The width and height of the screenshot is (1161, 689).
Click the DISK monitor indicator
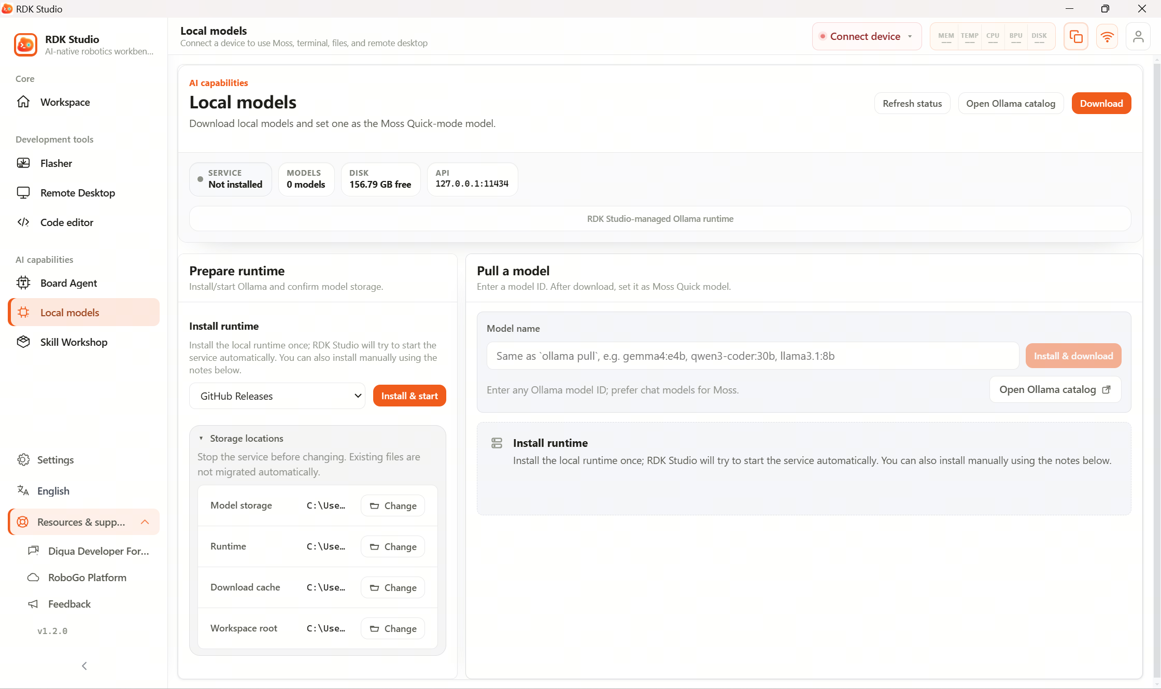coord(1039,36)
